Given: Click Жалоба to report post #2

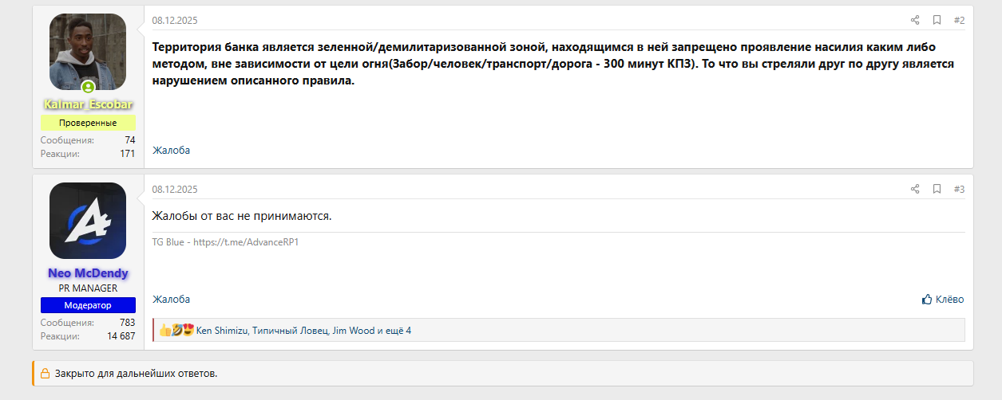Looking at the screenshot, I should [172, 150].
